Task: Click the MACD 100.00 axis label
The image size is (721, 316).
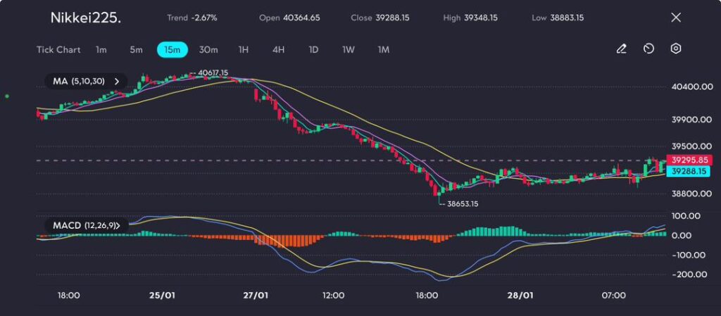Action: point(686,216)
